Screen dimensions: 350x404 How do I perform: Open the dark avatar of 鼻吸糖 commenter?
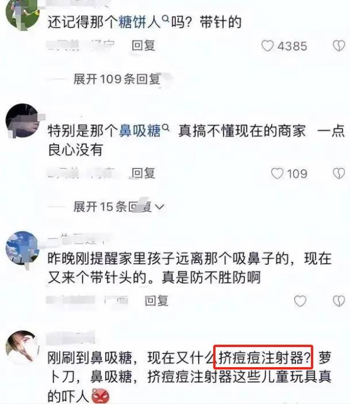click(22, 120)
